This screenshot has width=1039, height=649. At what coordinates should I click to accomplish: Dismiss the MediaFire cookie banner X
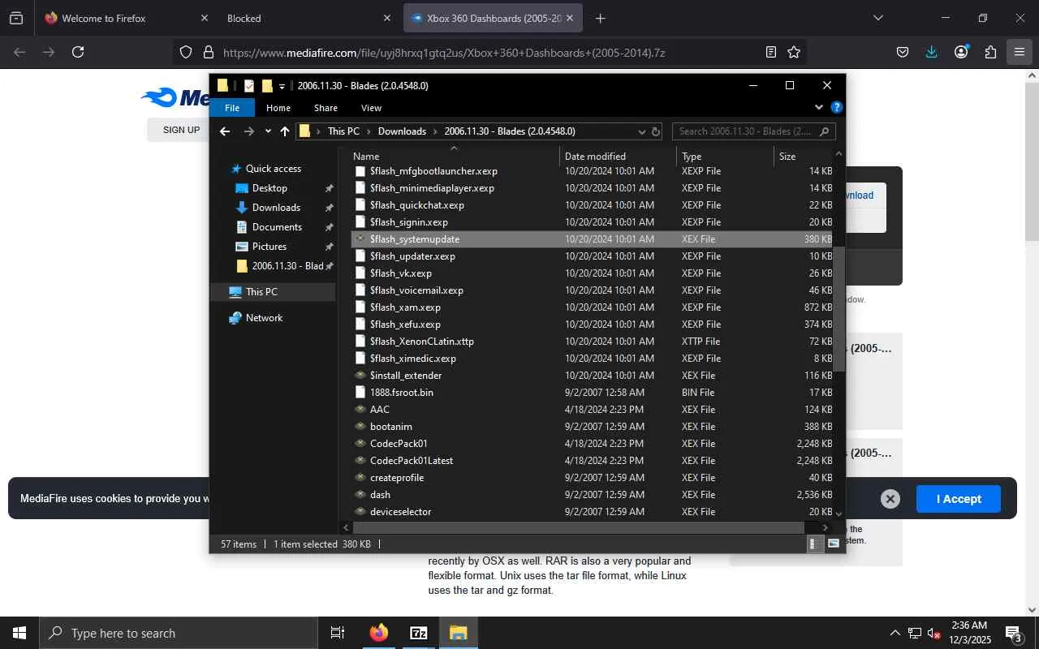(890, 499)
